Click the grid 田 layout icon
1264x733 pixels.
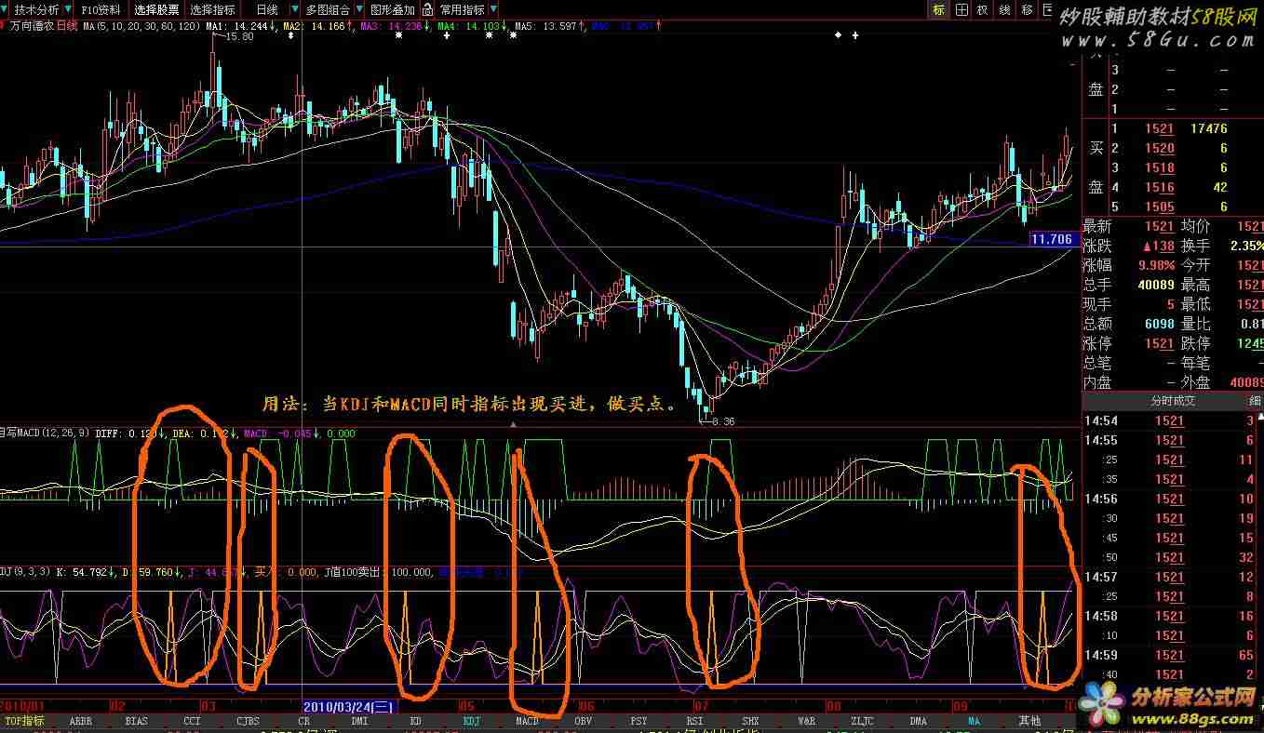(x=961, y=9)
